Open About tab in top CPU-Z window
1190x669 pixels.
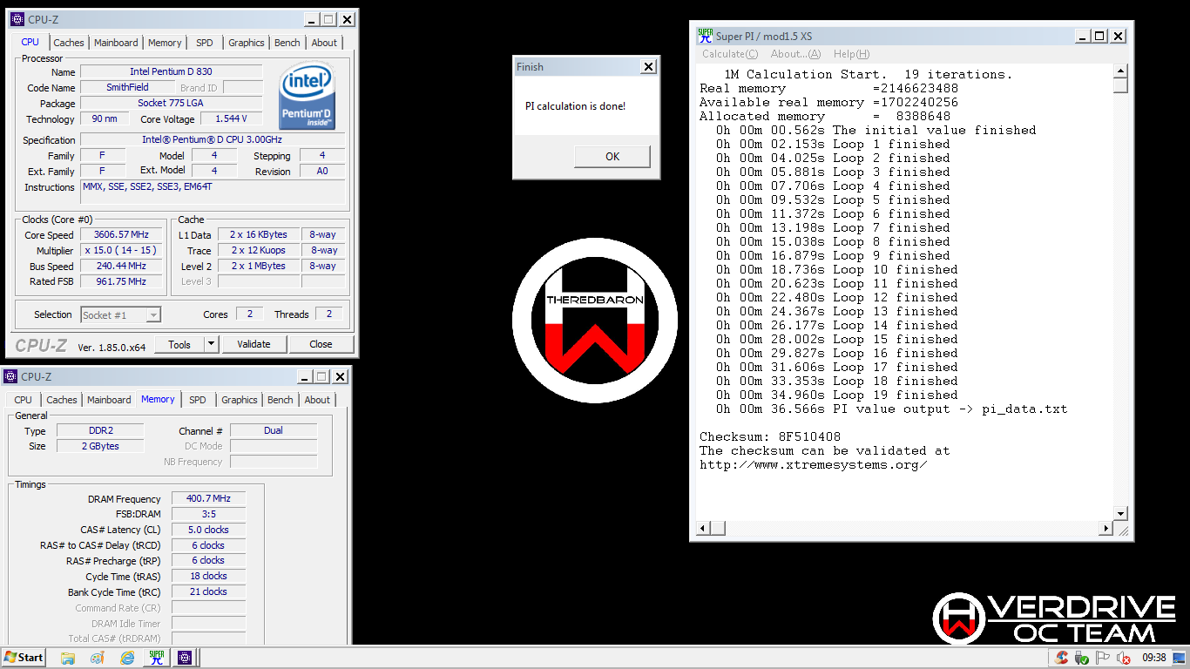click(324, 43)
